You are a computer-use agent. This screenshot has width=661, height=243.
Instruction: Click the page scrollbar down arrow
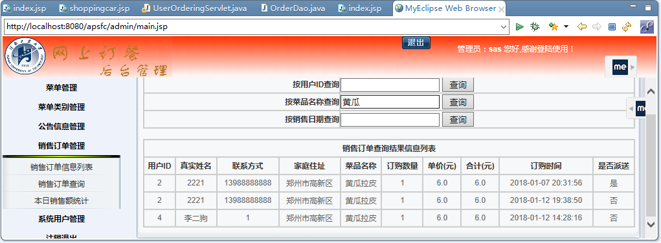click(x=651, y=224)
